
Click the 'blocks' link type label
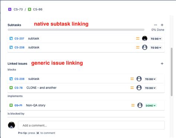pos(12,69)
